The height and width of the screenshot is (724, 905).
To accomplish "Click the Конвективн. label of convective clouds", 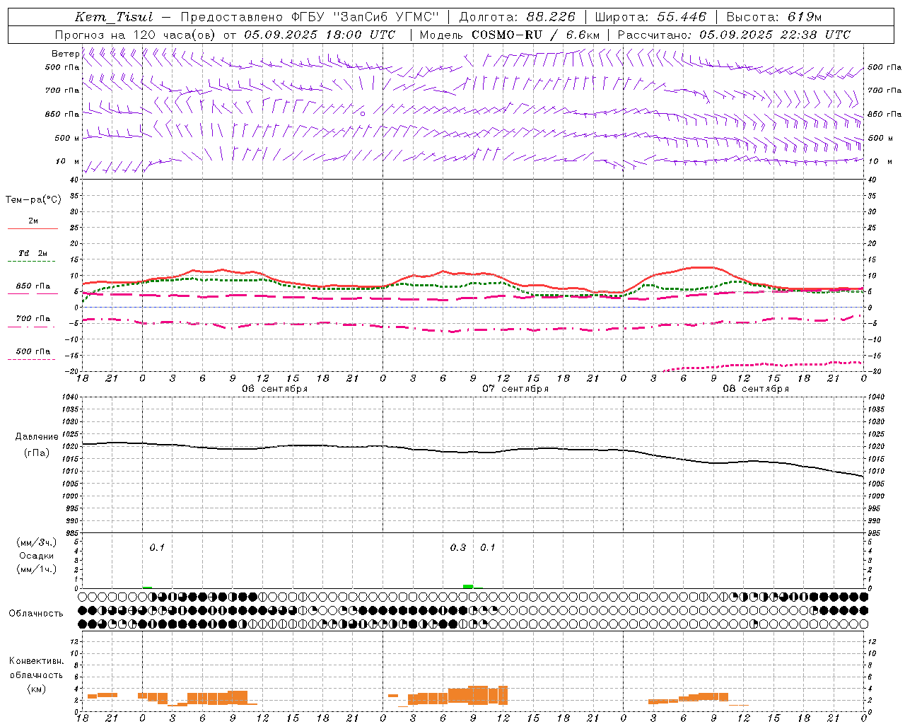I will tap(36, 661).
